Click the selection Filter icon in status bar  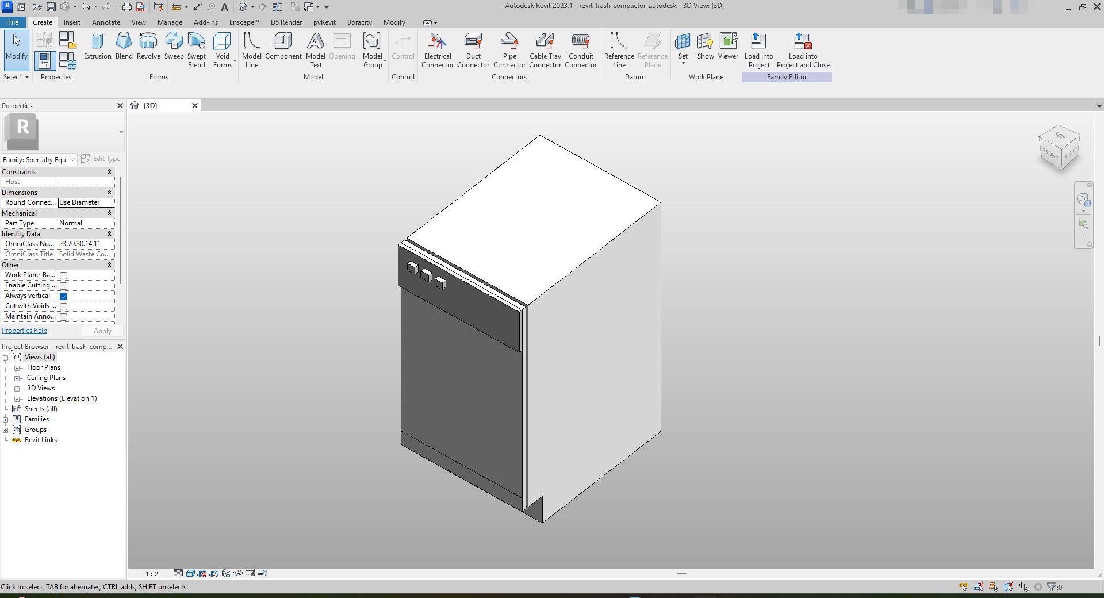click(x=1052, y=587)
